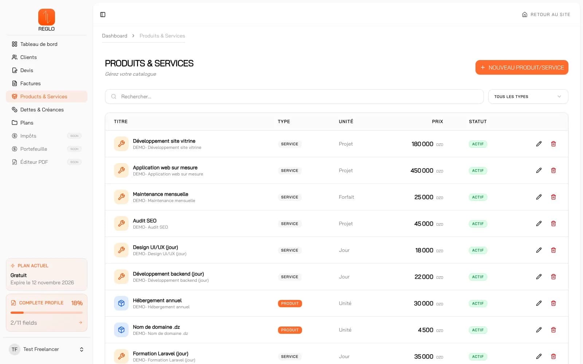Click the Produit badge for Hébergement annuel

pos(290,304)
